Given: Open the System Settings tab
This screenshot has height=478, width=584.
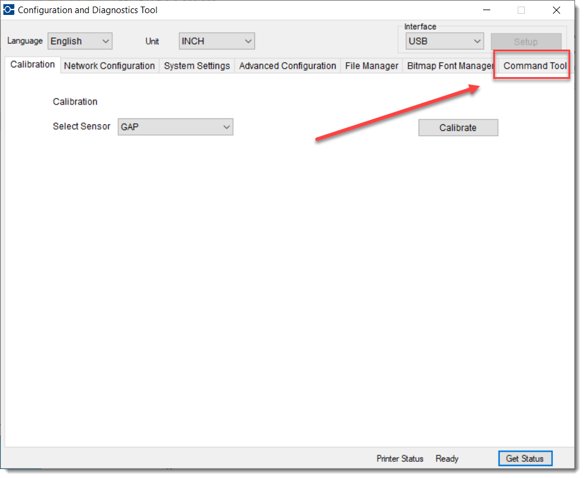Looking at the screenshot, I should (196, 66).
